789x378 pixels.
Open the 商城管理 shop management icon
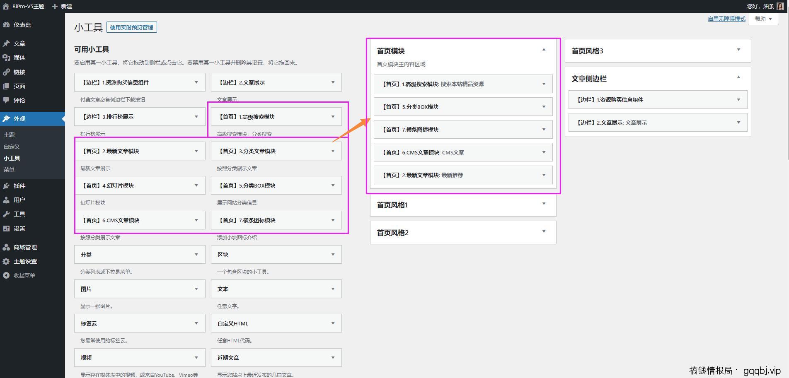pyautogui.click(x=6, y=247)
